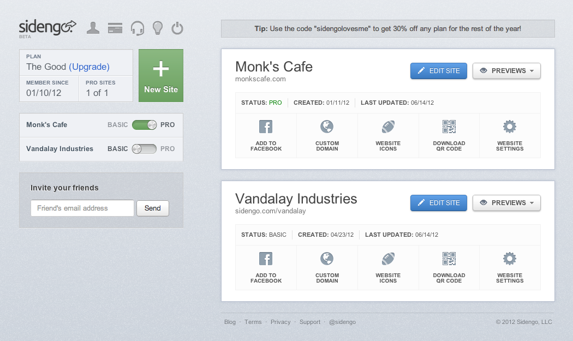Expand the lightbulb ideas menu in header

[157, 27]
